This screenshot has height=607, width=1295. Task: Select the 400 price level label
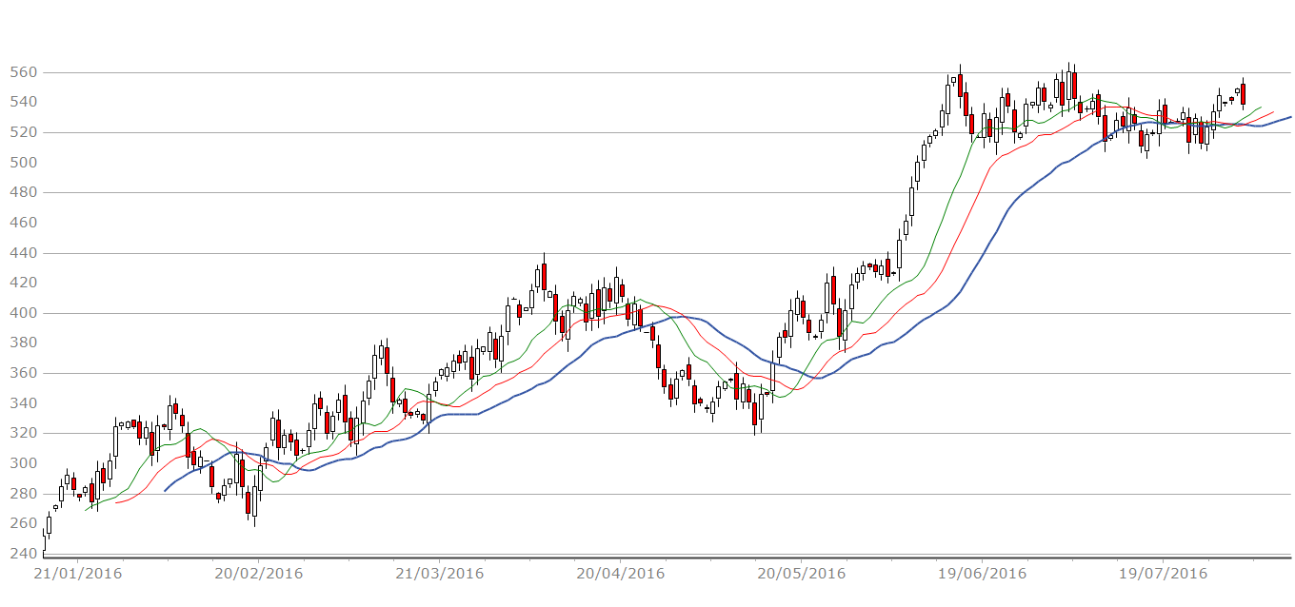coord(24,310)
